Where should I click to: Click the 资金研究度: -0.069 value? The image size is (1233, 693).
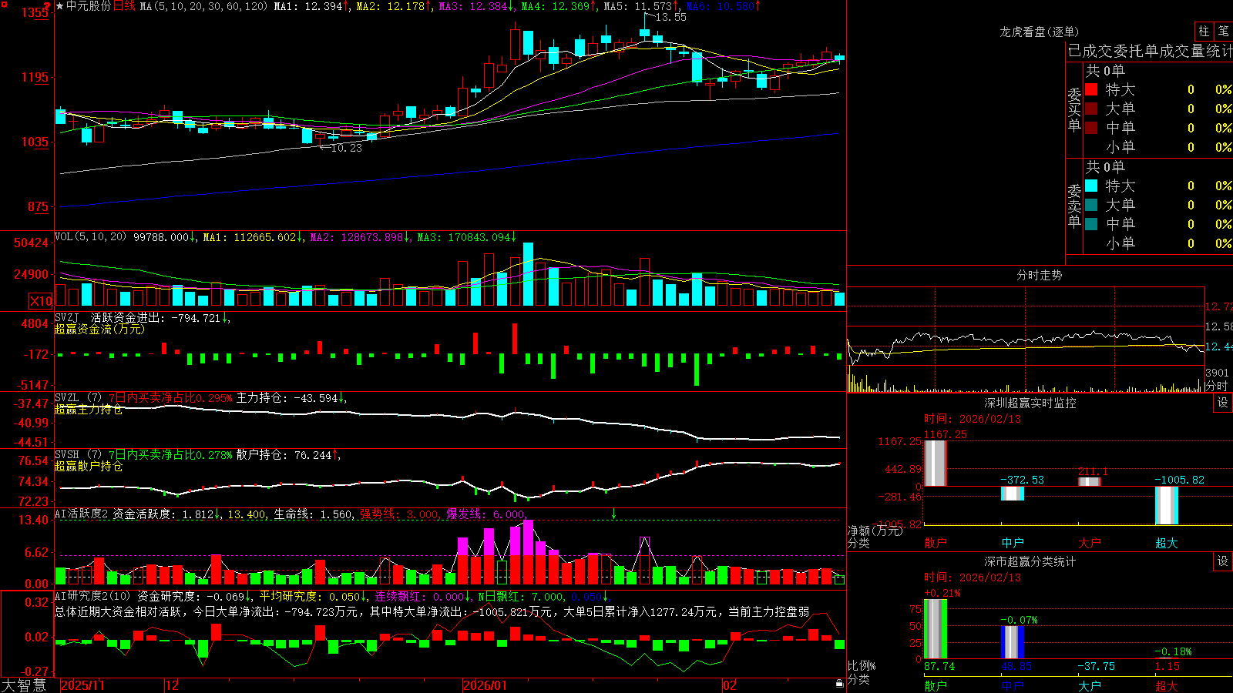pyautogui.click(x=191, y=596)
